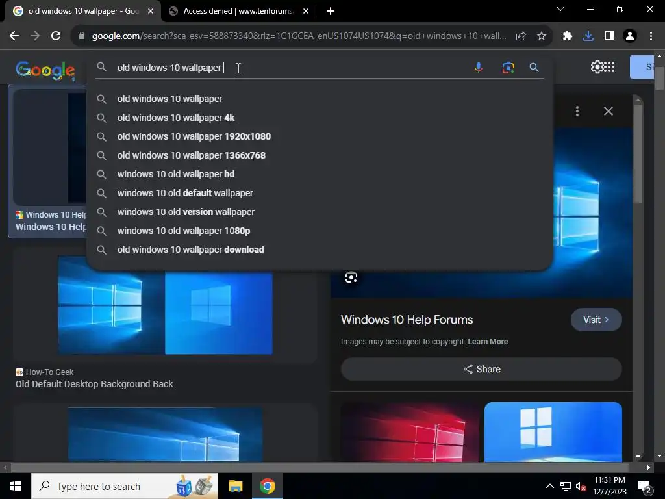Click taskbar 'Type here to search' box
The height and width of the screenshot is (499, 665).
point(125,486)
